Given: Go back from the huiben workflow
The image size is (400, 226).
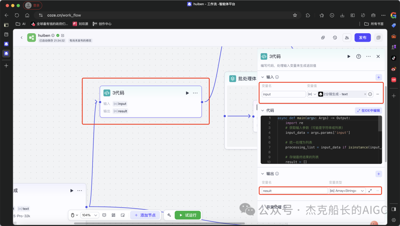Looking at the screenshot, I should [21, 38].
